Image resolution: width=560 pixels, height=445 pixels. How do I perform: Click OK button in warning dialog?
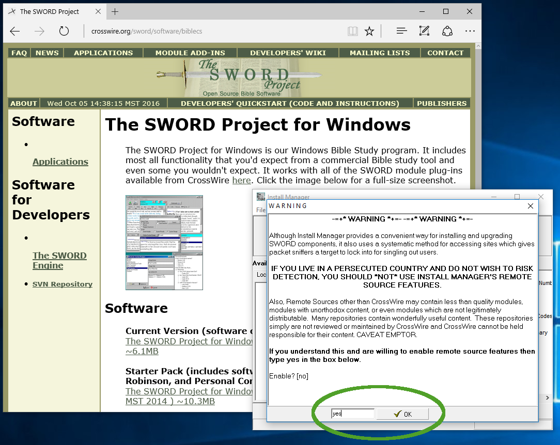pyautogui.click(x=402, y=414)
